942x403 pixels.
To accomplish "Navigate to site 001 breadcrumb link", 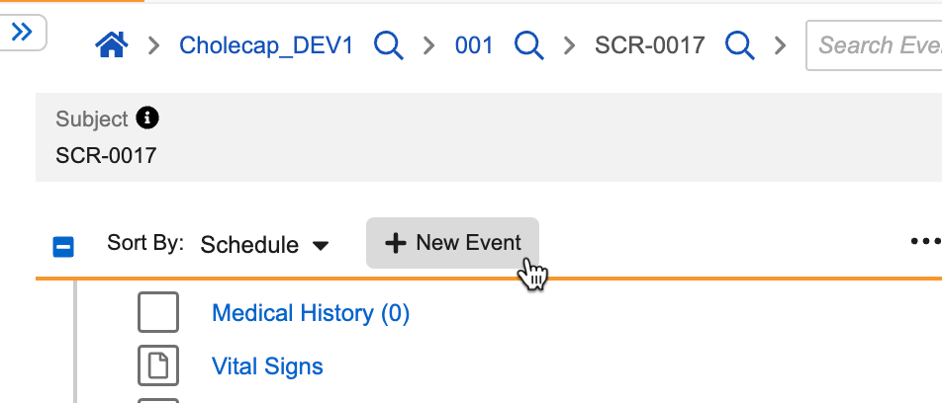I will point(474,44).
